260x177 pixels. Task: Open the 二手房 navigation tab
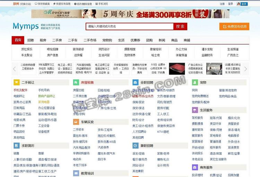[57, 40]
